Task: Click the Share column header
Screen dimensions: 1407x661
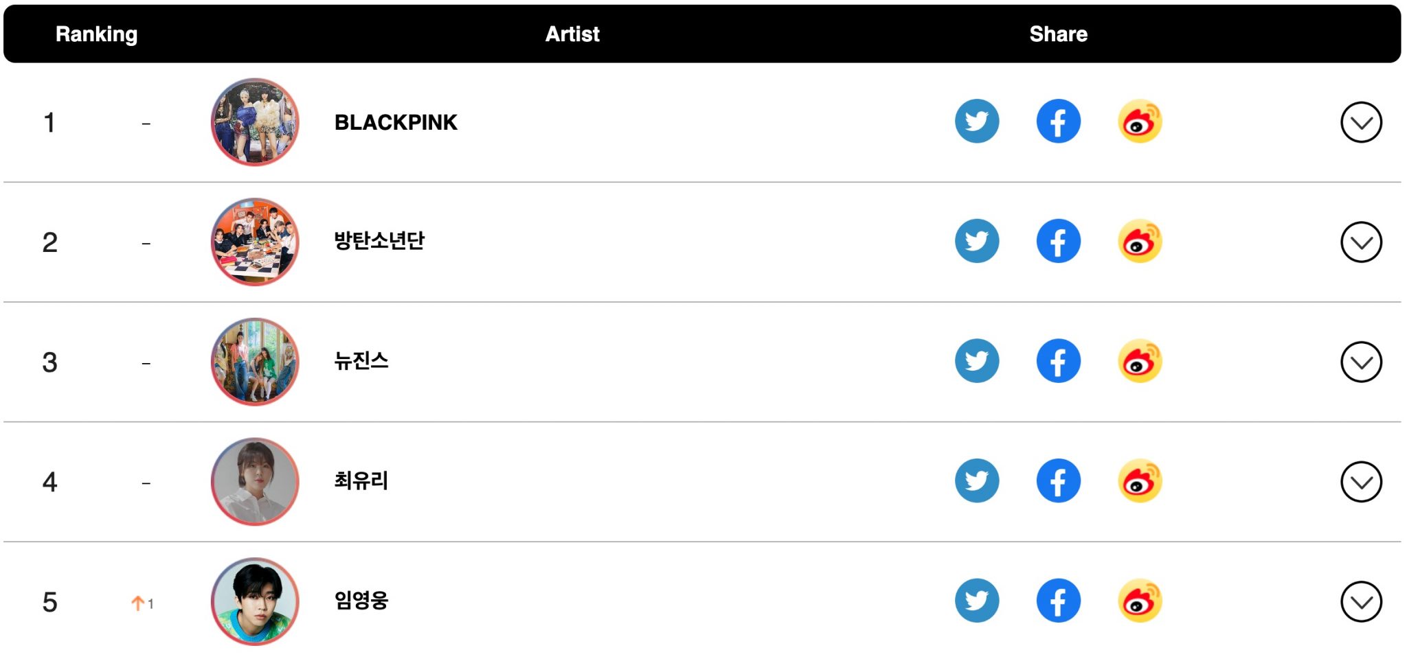Action: (x=1058, y=34)
